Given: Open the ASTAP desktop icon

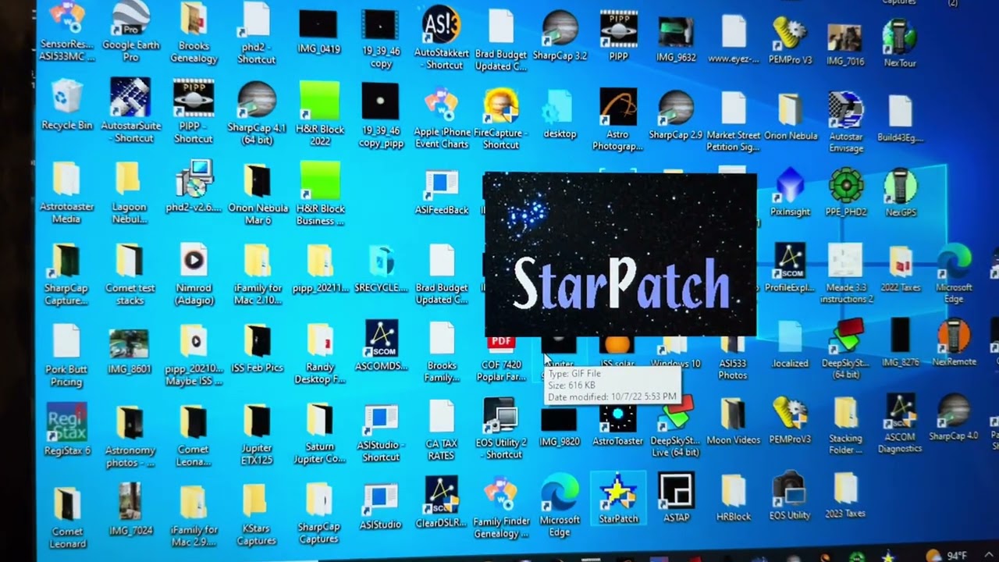Looking at the screenshot, I should 676,498.
